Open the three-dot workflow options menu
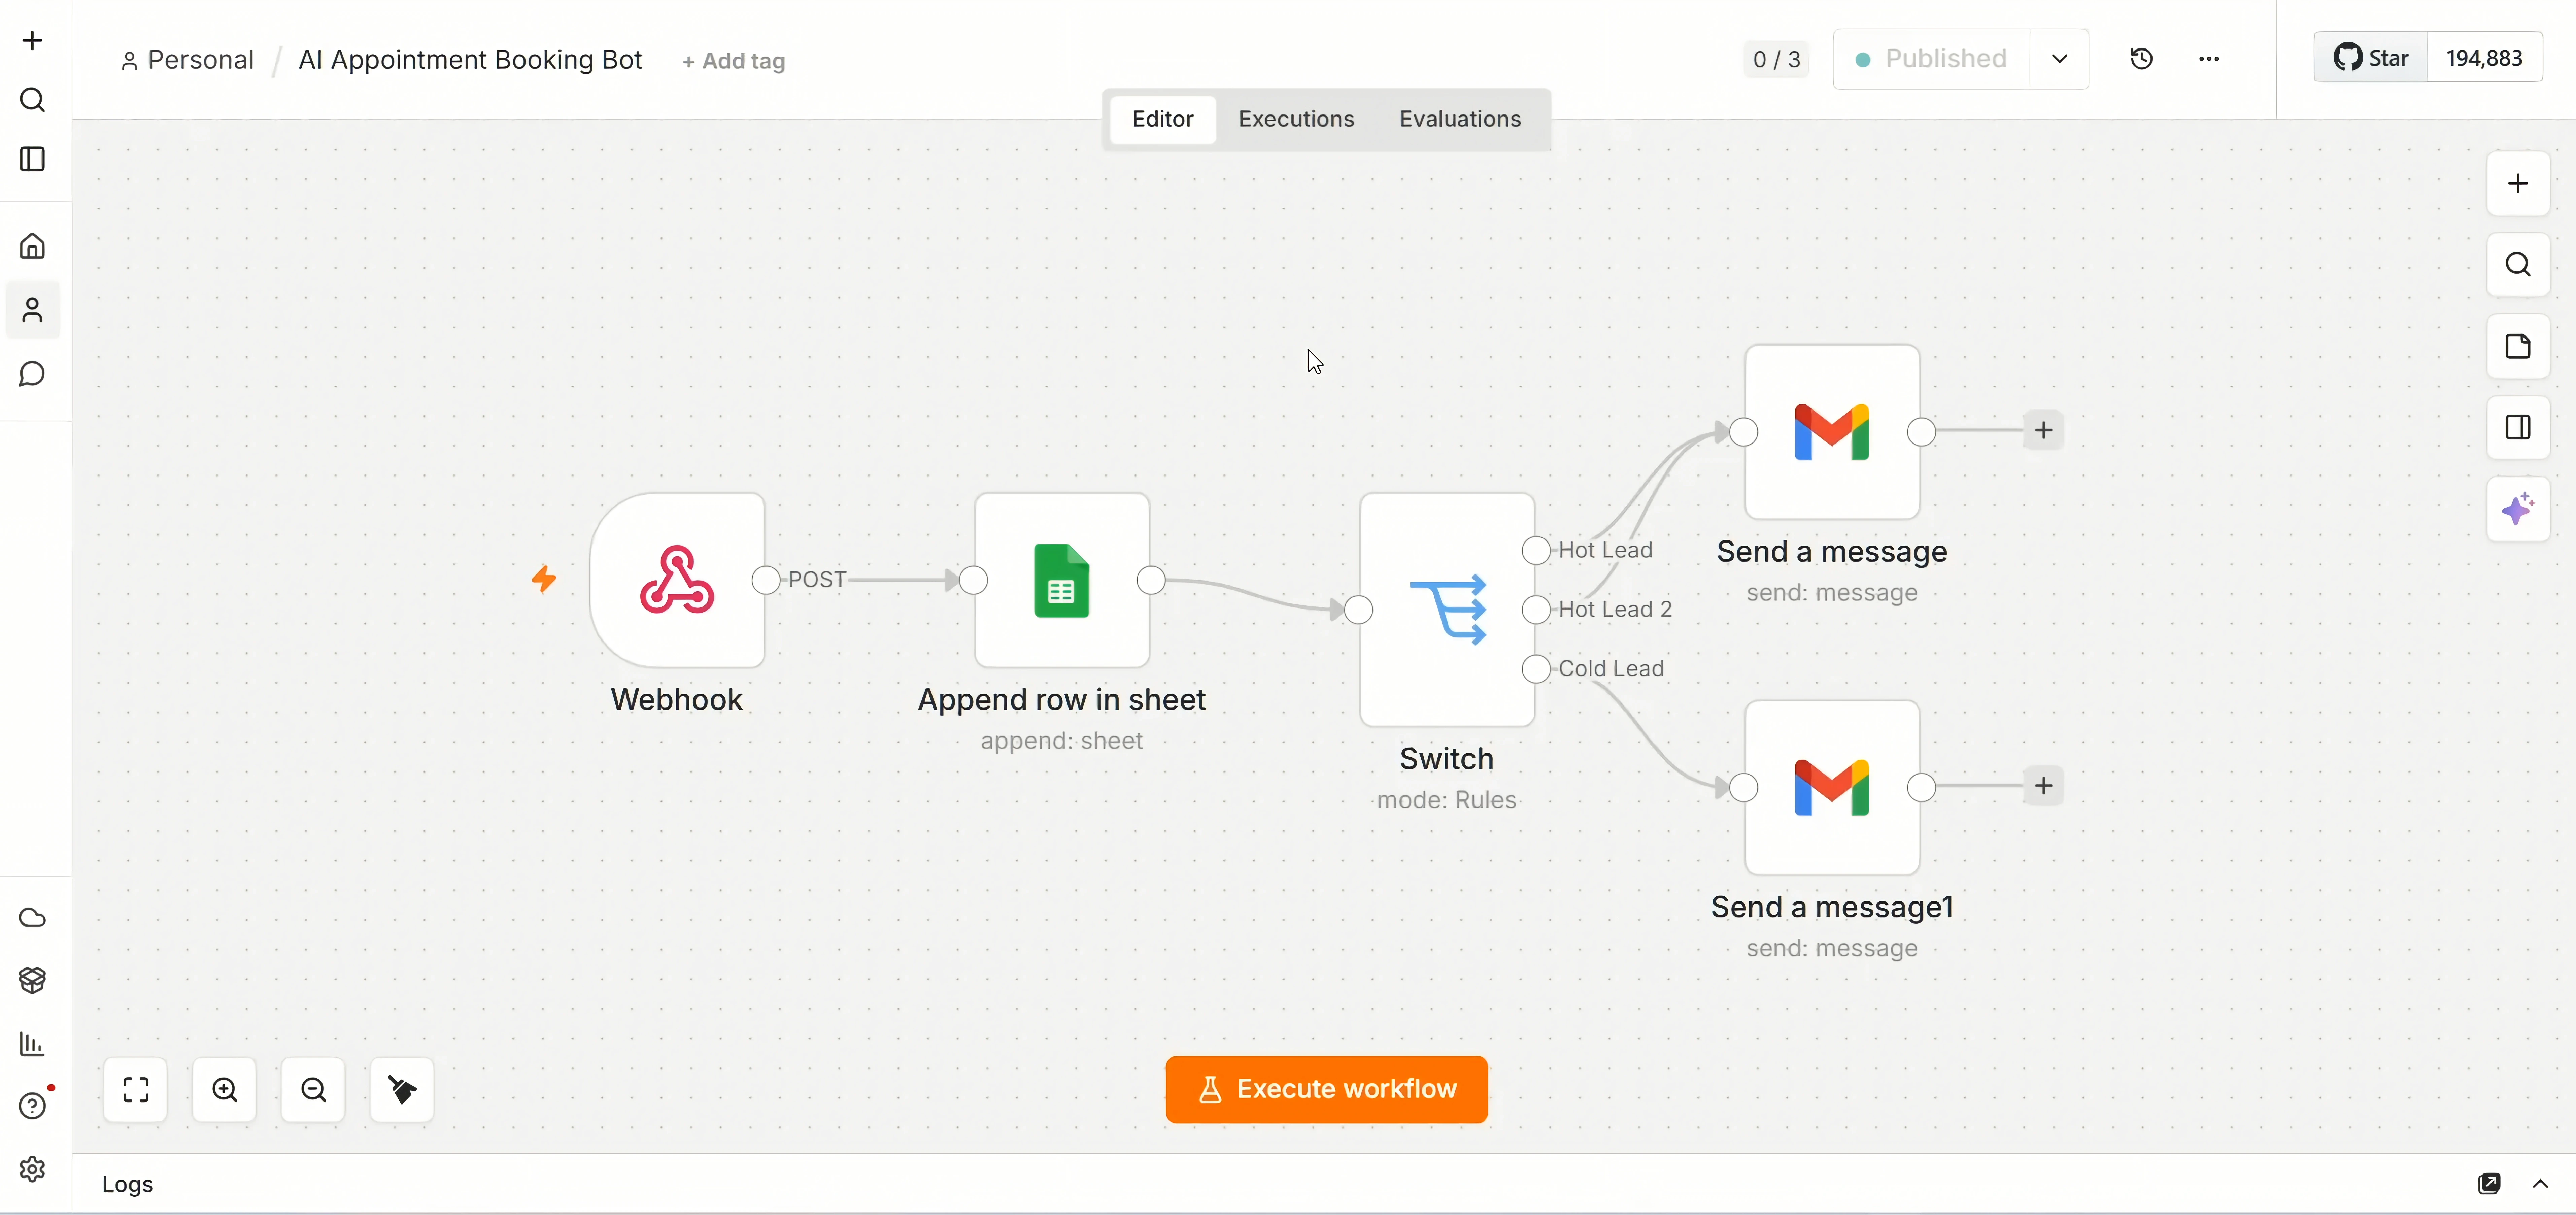This screenshot has width=2576, height=1215. 2209,59
